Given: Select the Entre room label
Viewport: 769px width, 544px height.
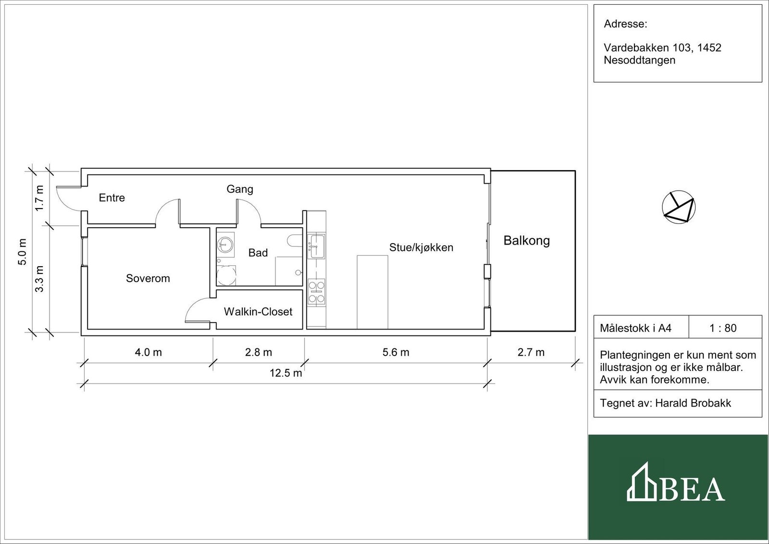Looking at the screenshot, I should coord(112,198).
